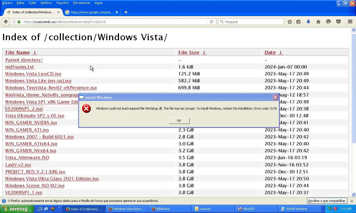Close the Google search tab
The height and width of the screenshot is (213, 356).
[117, 12]
